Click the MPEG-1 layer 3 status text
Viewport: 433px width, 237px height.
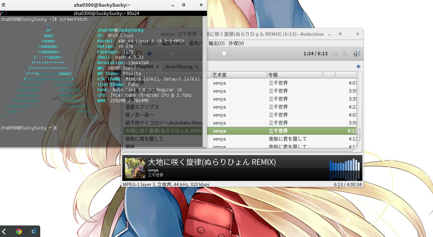[x=166, y=184]
